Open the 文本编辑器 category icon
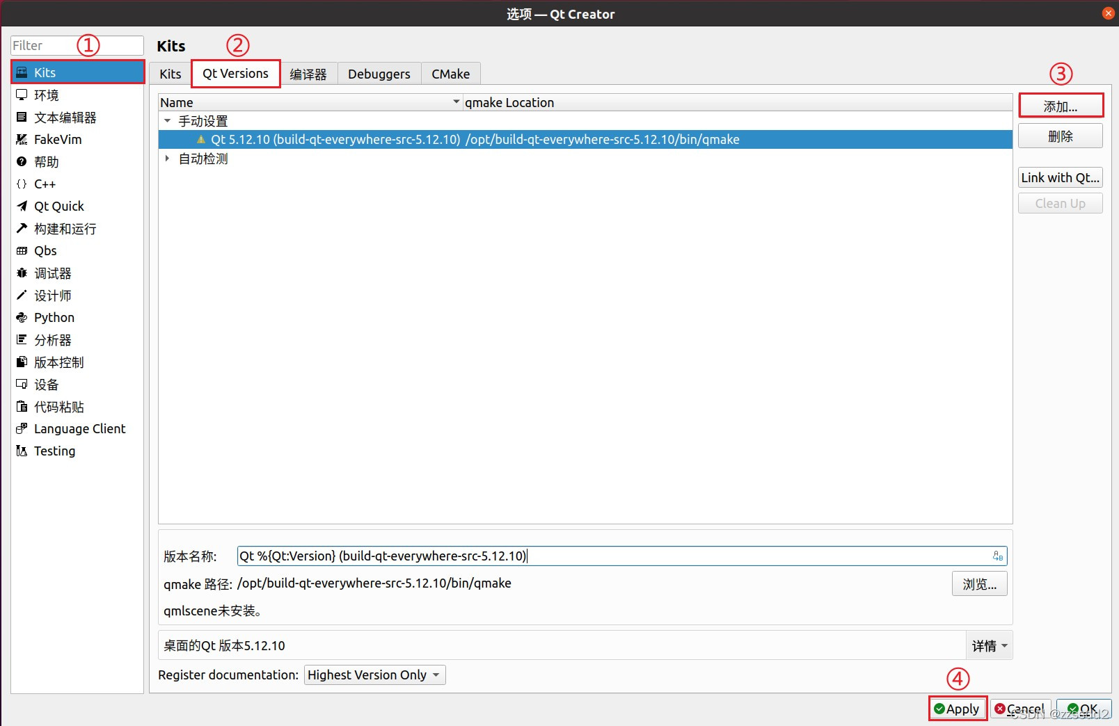The image size is (1119, 726). [x=22, y=117]
